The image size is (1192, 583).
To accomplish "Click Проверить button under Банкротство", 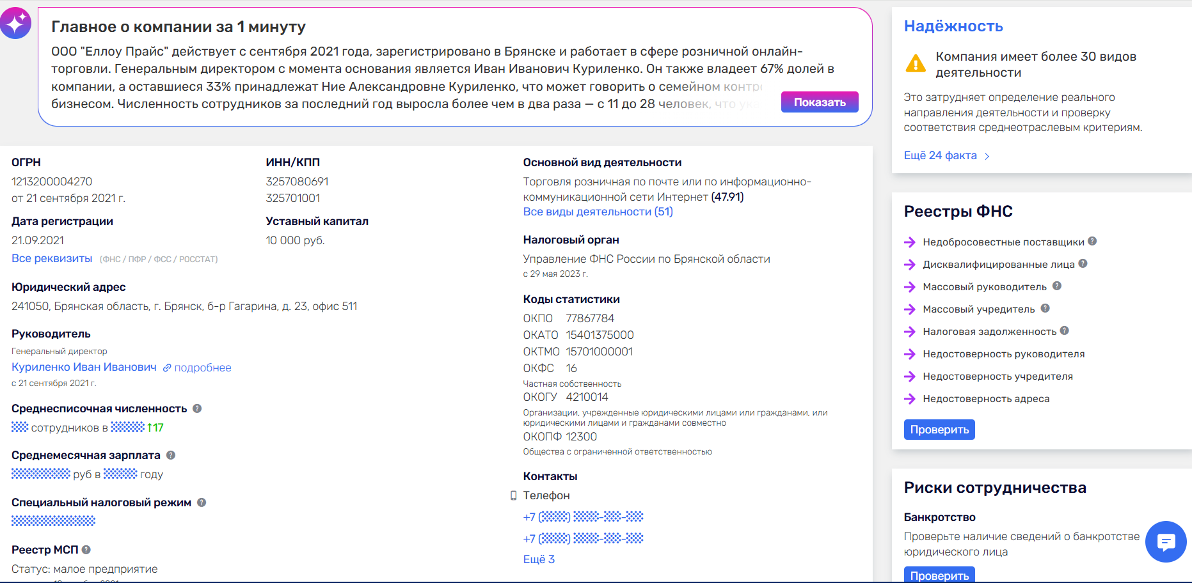I will click(x=939, y=575).
